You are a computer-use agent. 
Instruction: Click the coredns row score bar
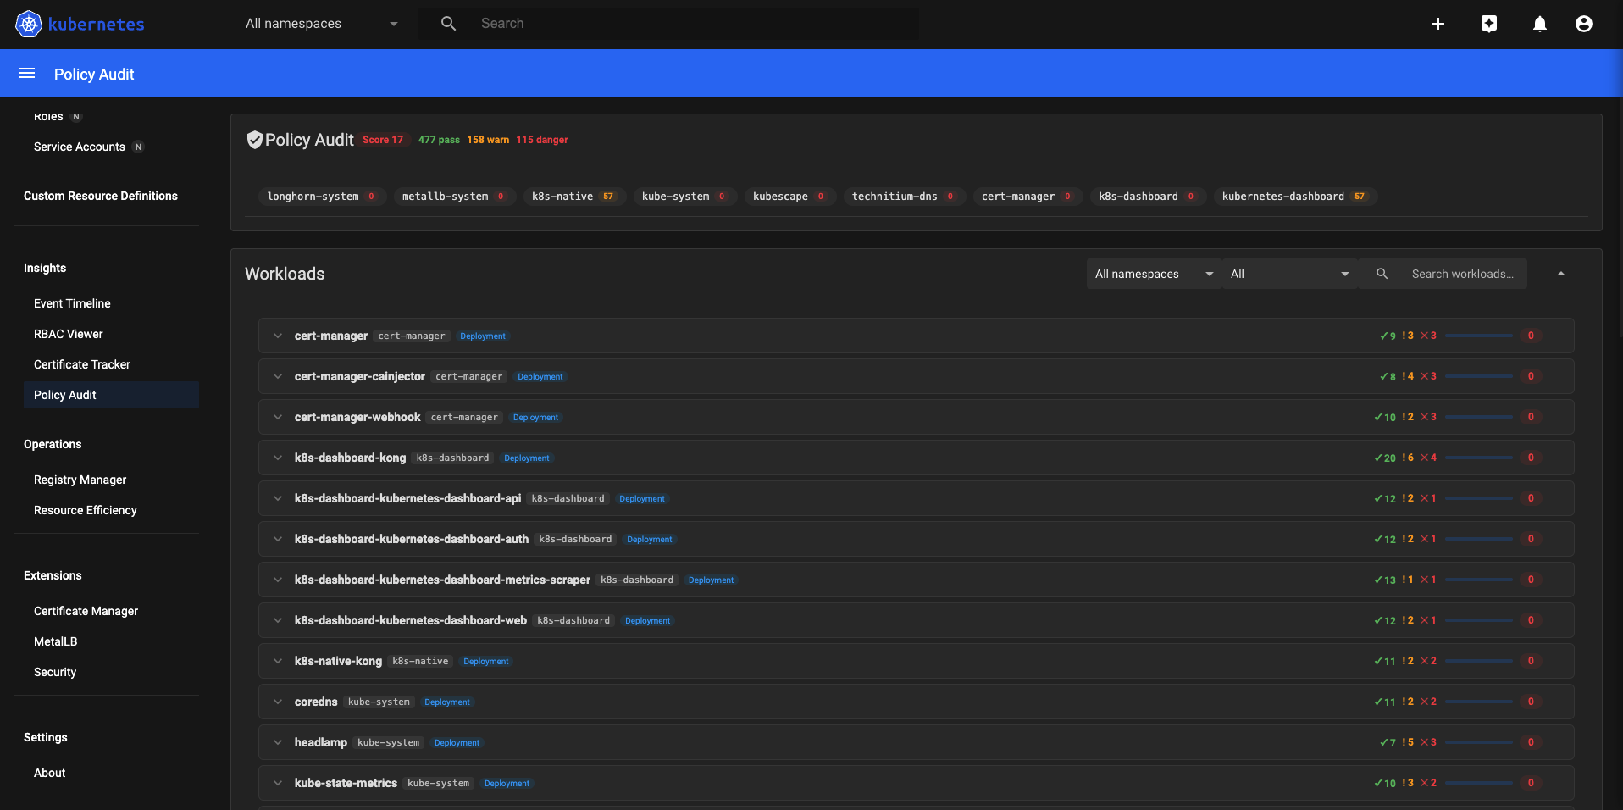[1479, 702]
